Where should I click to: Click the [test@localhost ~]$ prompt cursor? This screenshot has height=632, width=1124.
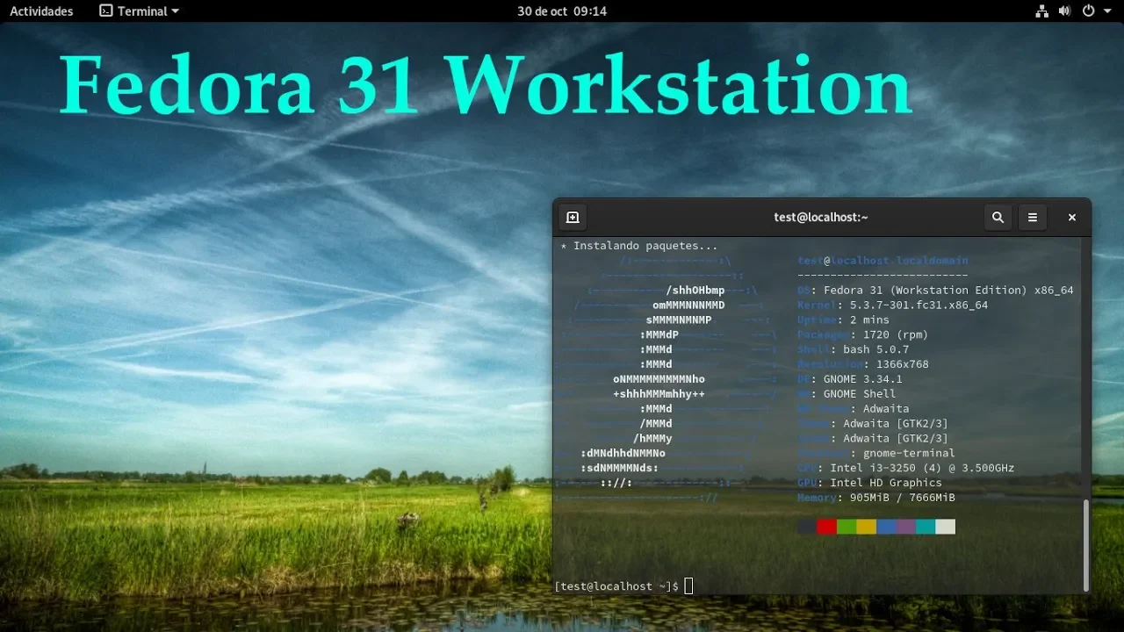tap(688, 586)
